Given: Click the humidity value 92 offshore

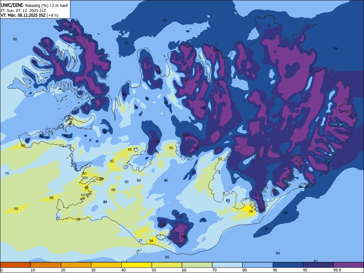Looking at the screenshot, I should (286, 213).
